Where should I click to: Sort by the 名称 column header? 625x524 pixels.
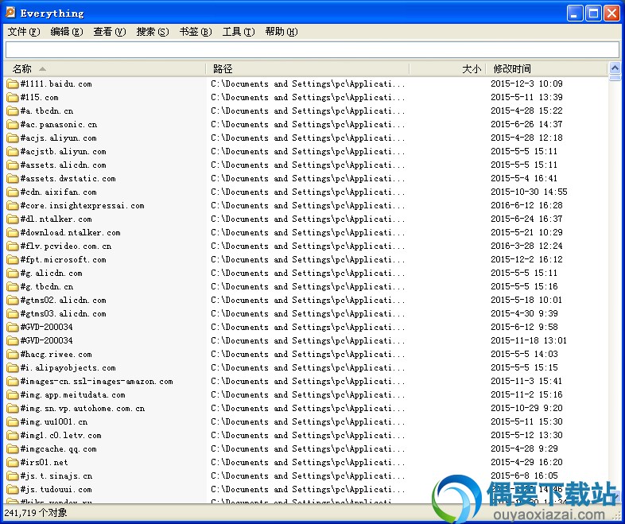104,69
